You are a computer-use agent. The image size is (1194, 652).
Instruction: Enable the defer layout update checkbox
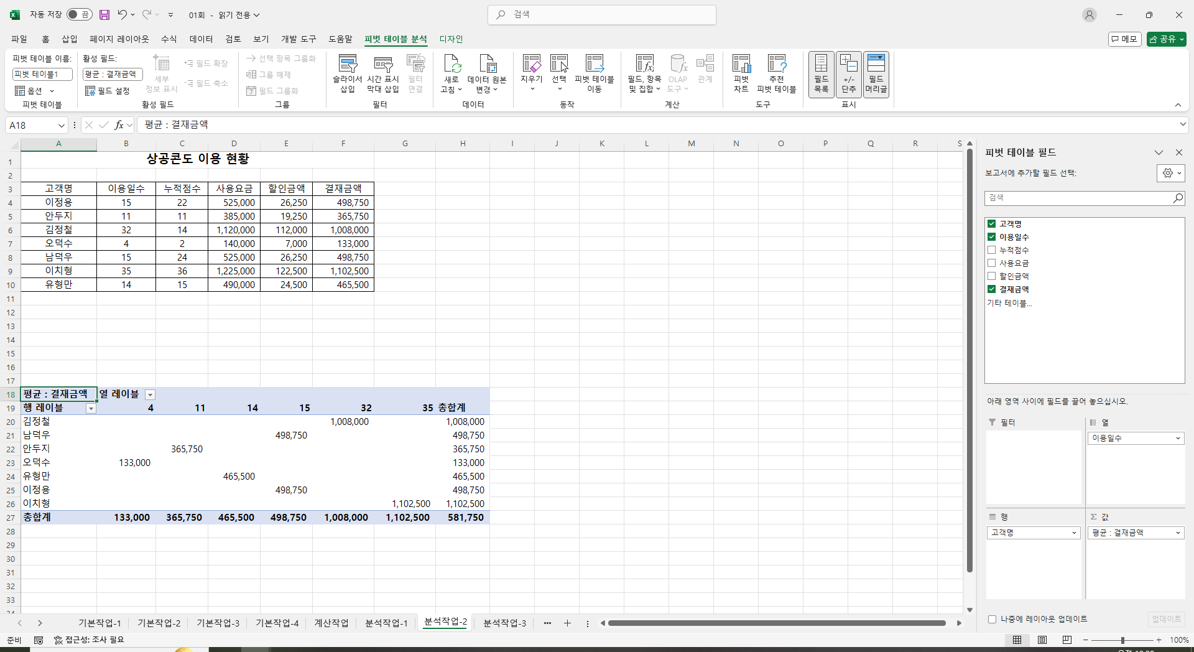992,619
